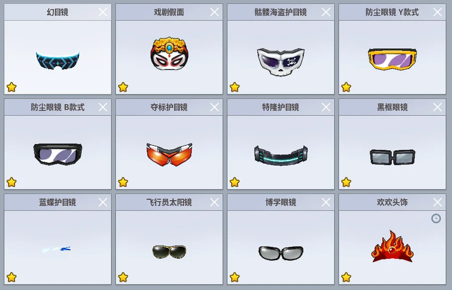Select the 幻目镜 visor item
This screenshot has width=452, height=290.
(x=58, y=60)
